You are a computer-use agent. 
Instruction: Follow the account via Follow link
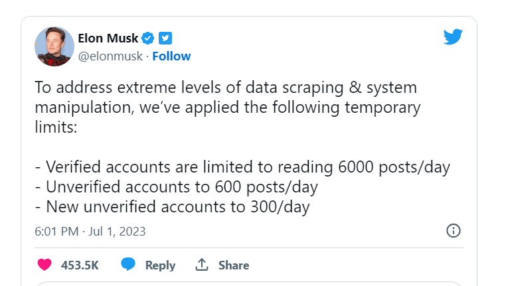click(171, 56)
